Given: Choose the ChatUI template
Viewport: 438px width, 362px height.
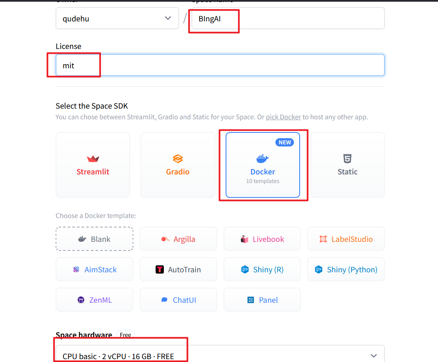Looking at the screenshot, I should coord(178,299).
